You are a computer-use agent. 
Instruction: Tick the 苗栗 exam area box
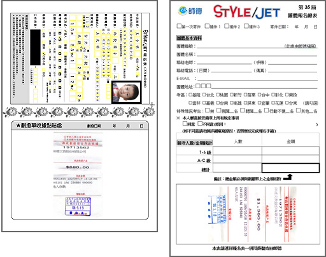245,95
